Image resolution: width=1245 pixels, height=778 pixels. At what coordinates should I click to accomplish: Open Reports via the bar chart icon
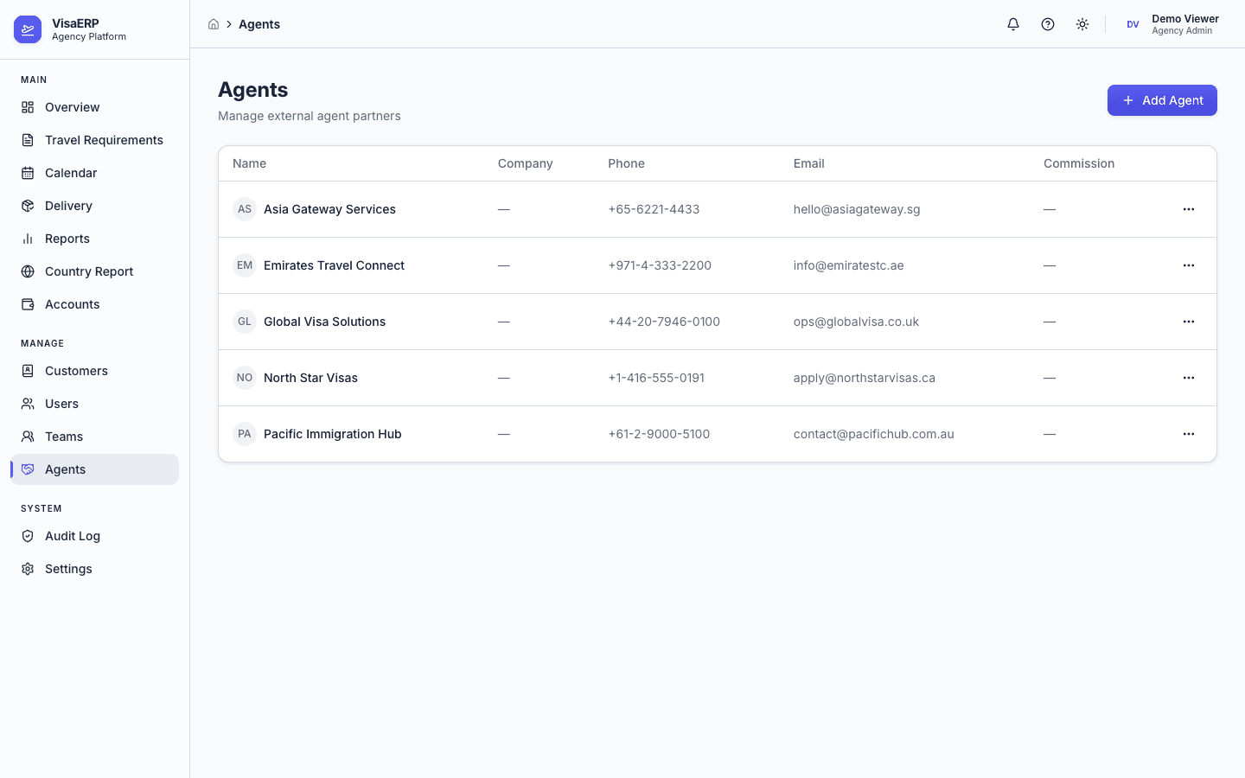pyautogui.click(x=27, y=239)
